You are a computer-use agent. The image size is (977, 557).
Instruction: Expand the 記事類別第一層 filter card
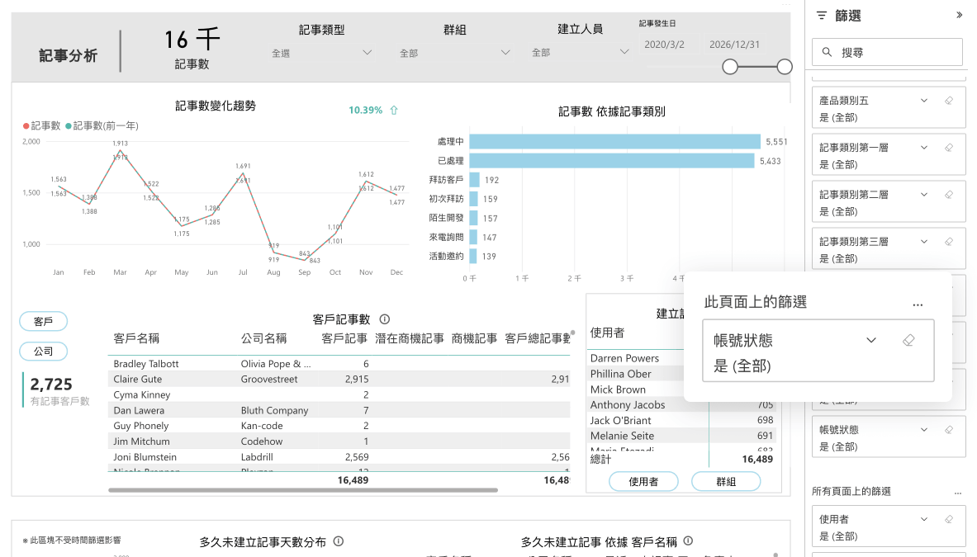tap(924, 148)
